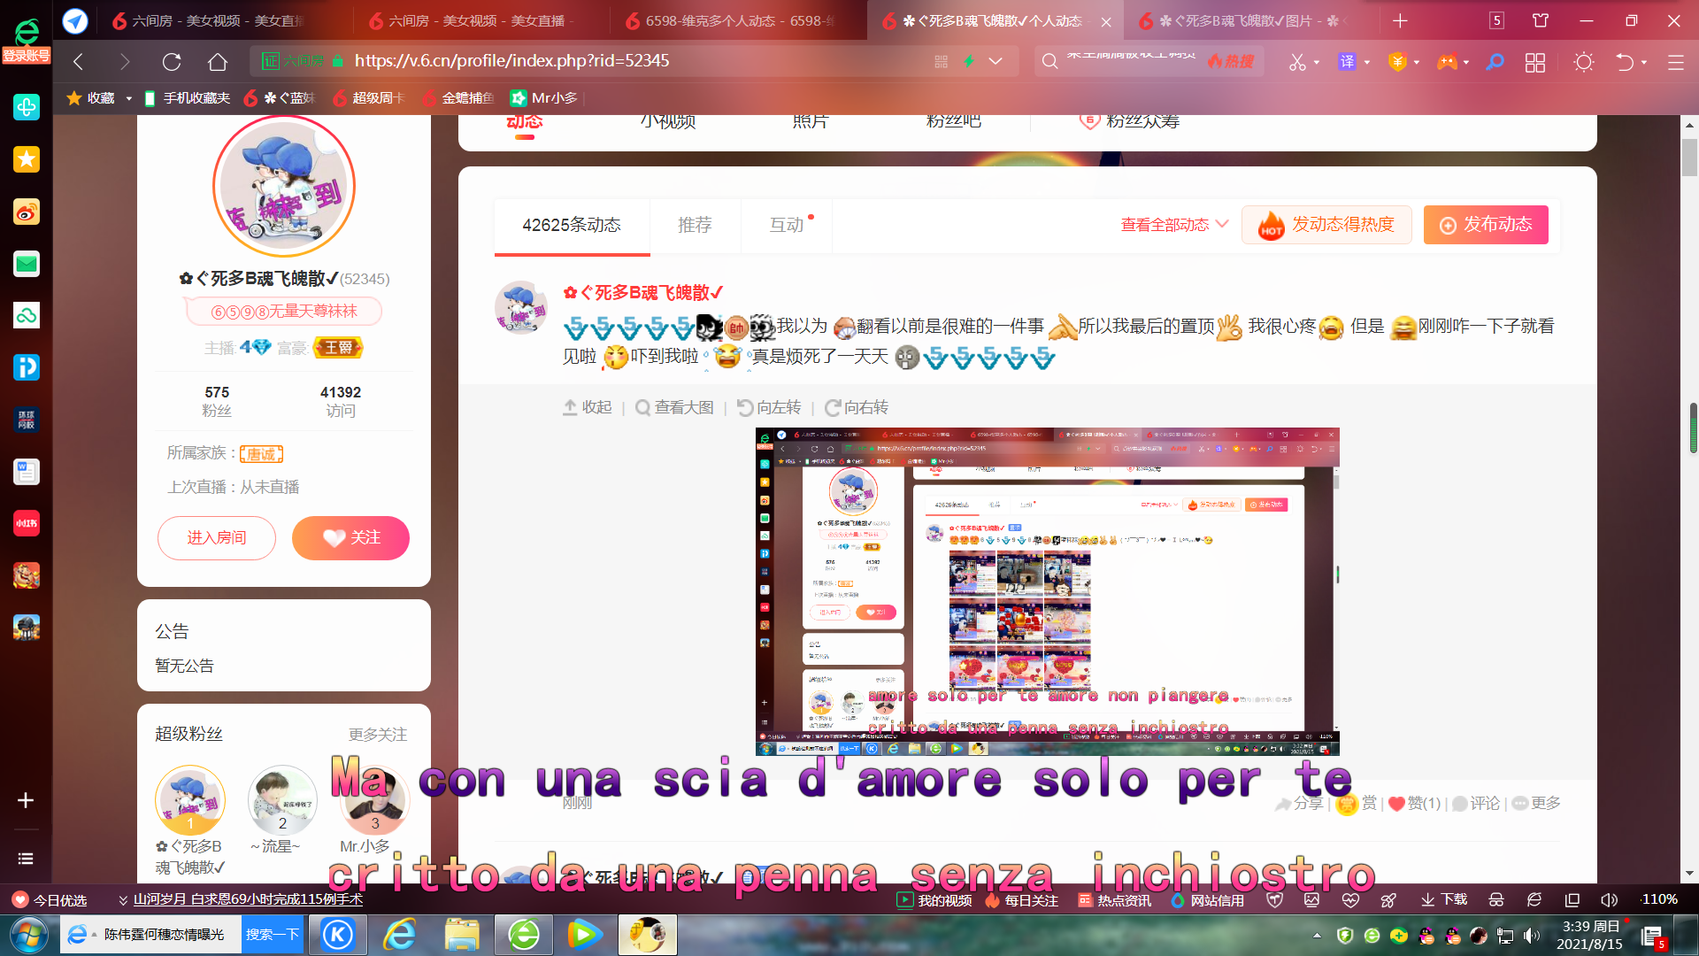This screenshot has width=1699, height=956.
Task: Open 我的视频 in status bar
Action: click(x=934, y=900)
